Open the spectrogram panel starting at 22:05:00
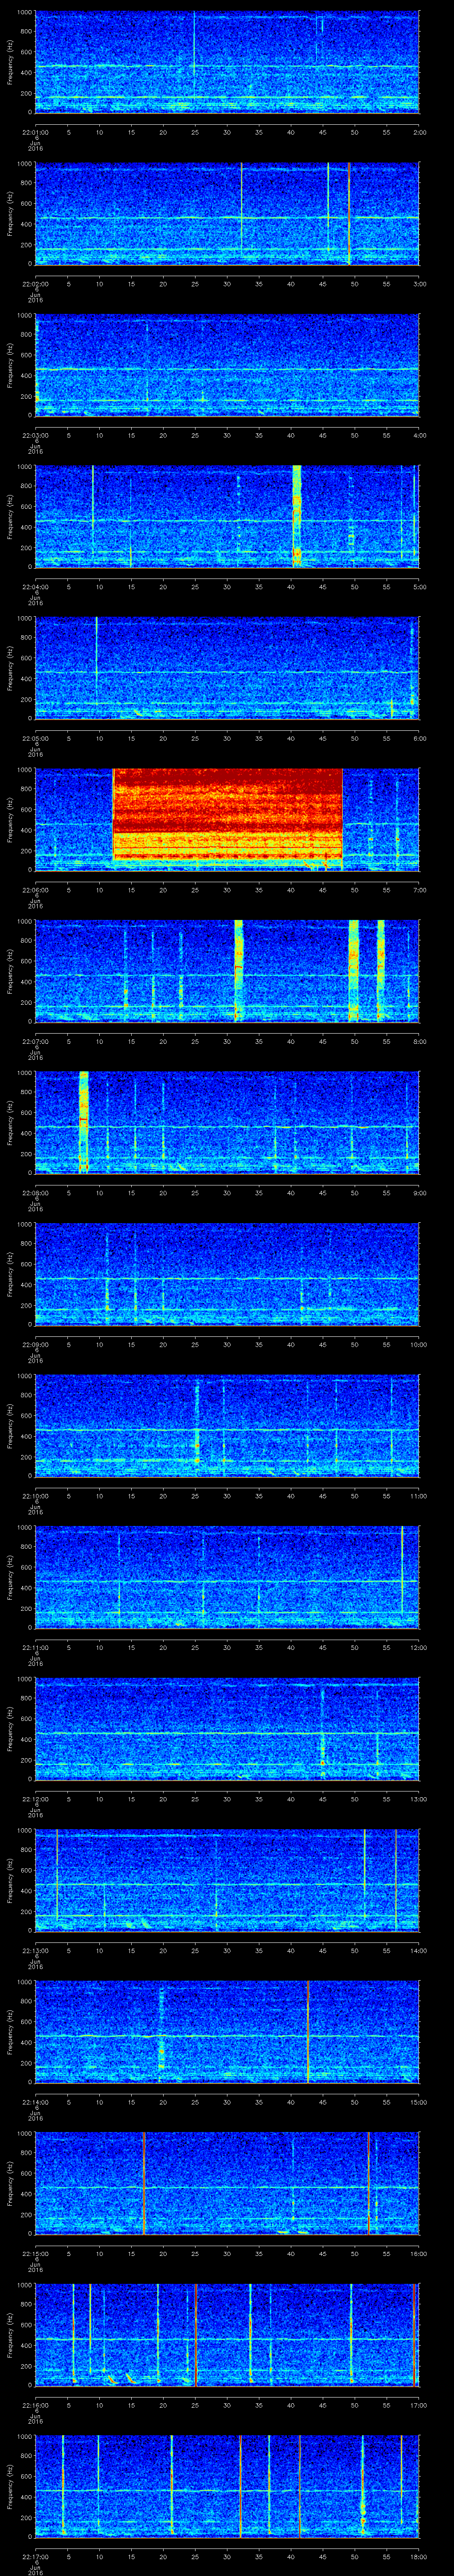The height and width of the screenshot is (2576, 454). (227, 668)
